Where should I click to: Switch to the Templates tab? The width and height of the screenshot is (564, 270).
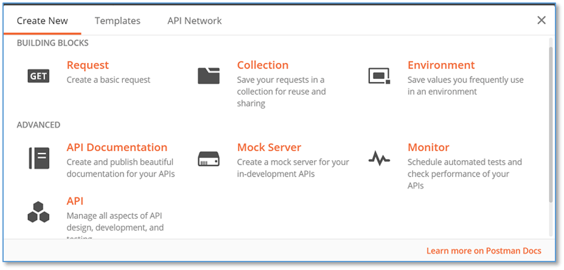117,21
